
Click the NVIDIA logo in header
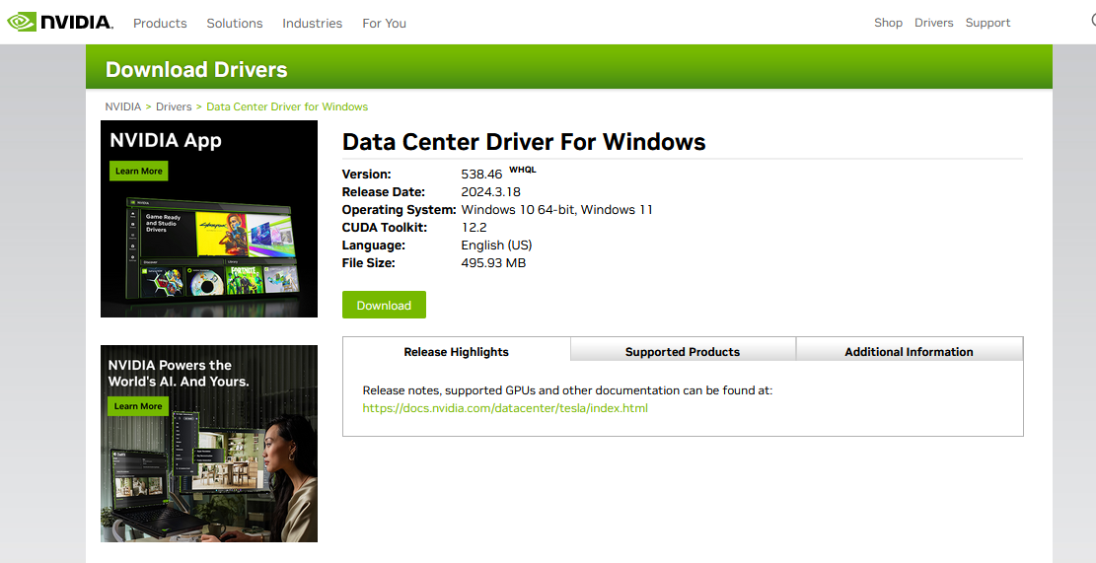pyautogui.click(x=60, y=23)
